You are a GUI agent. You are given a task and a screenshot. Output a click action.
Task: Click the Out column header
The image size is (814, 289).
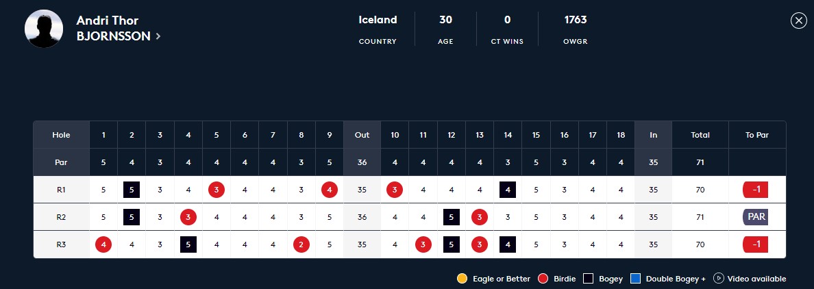[x=362, y=135]
